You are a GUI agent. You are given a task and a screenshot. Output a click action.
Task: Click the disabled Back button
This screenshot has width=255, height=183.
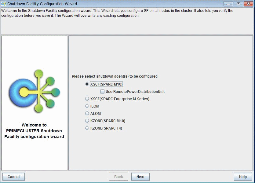click(x=118, y=177)
